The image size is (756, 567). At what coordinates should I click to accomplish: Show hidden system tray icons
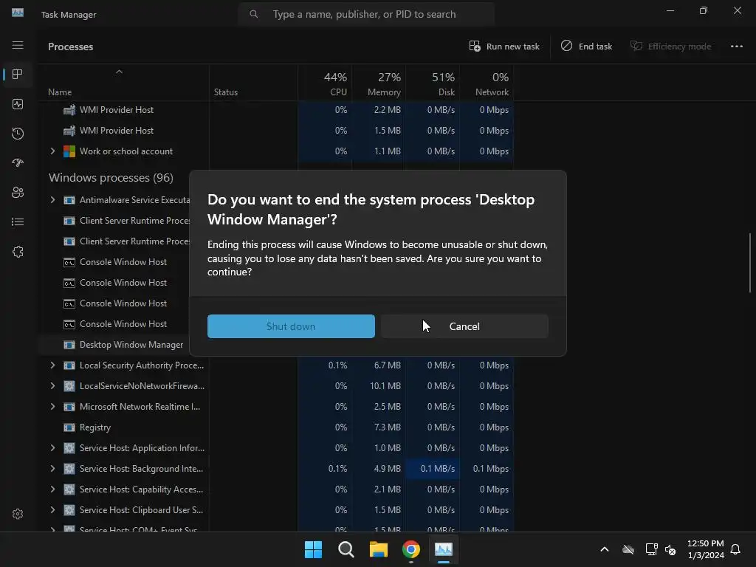(604, 549)
